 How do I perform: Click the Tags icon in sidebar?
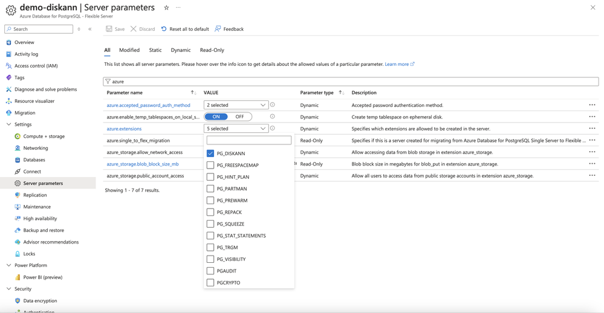pos(9,78)
